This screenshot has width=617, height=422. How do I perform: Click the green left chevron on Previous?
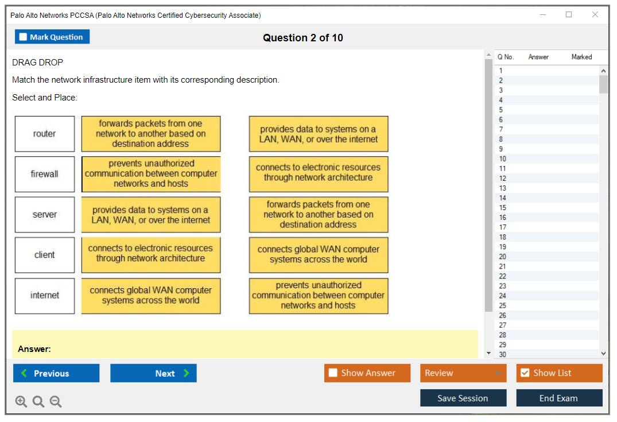24,373
